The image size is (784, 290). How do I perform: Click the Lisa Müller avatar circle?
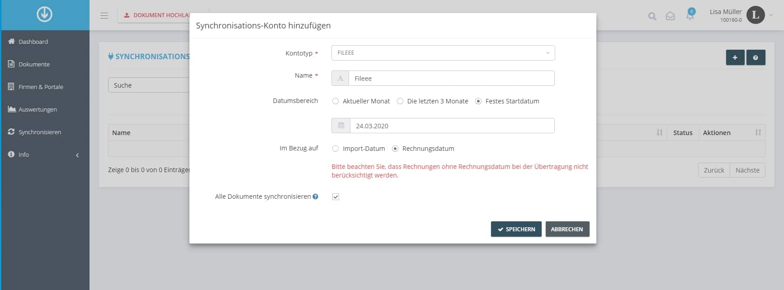tap(756, 15)
